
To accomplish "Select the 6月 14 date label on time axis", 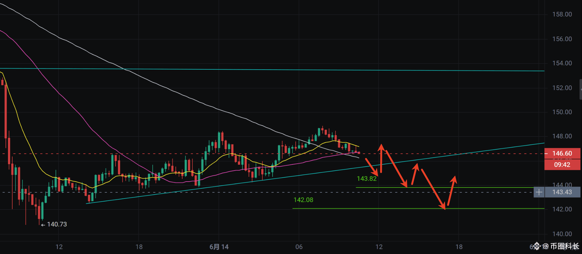I will point(219,247).
